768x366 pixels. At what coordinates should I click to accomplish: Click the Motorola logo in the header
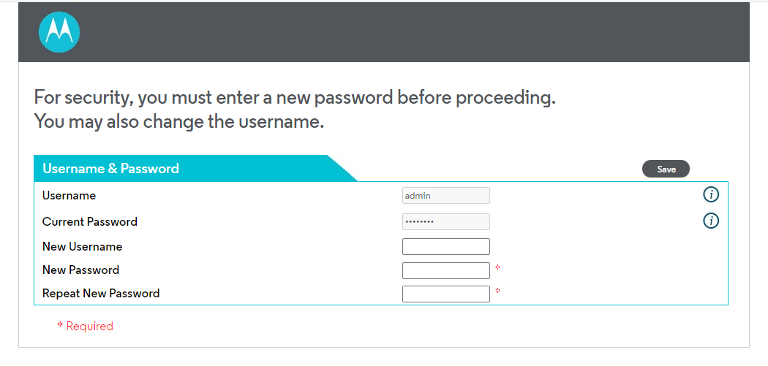[59, 32]
